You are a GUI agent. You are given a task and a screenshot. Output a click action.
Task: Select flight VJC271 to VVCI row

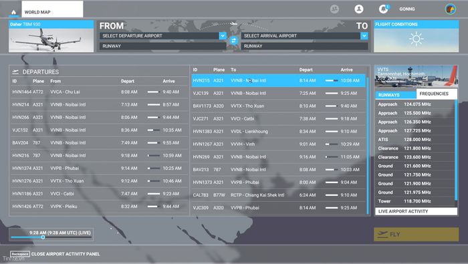pyautogui.click(x=278, y=119)
